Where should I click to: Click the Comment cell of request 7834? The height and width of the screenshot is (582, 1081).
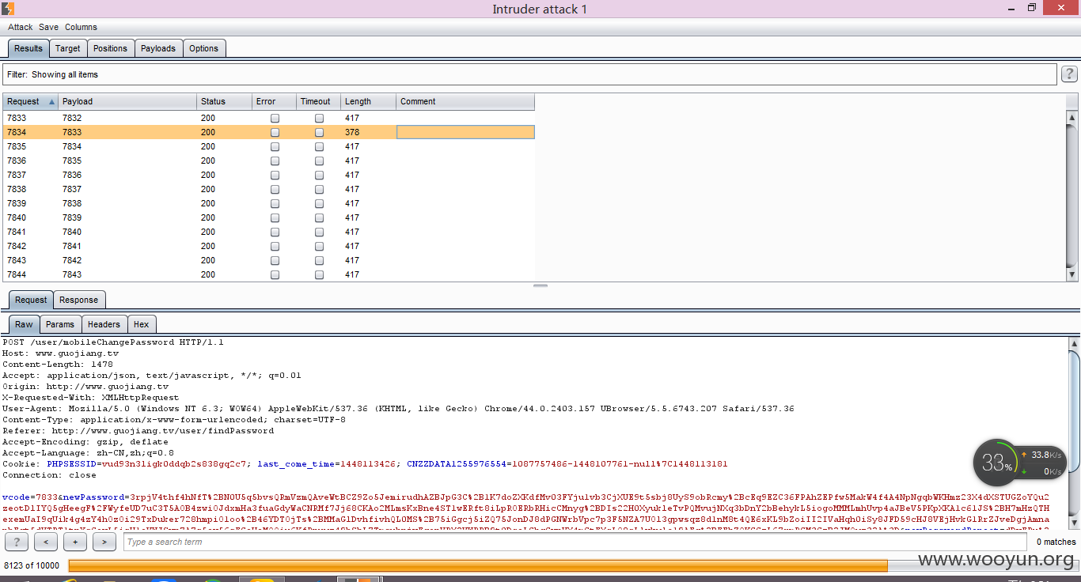465,132
